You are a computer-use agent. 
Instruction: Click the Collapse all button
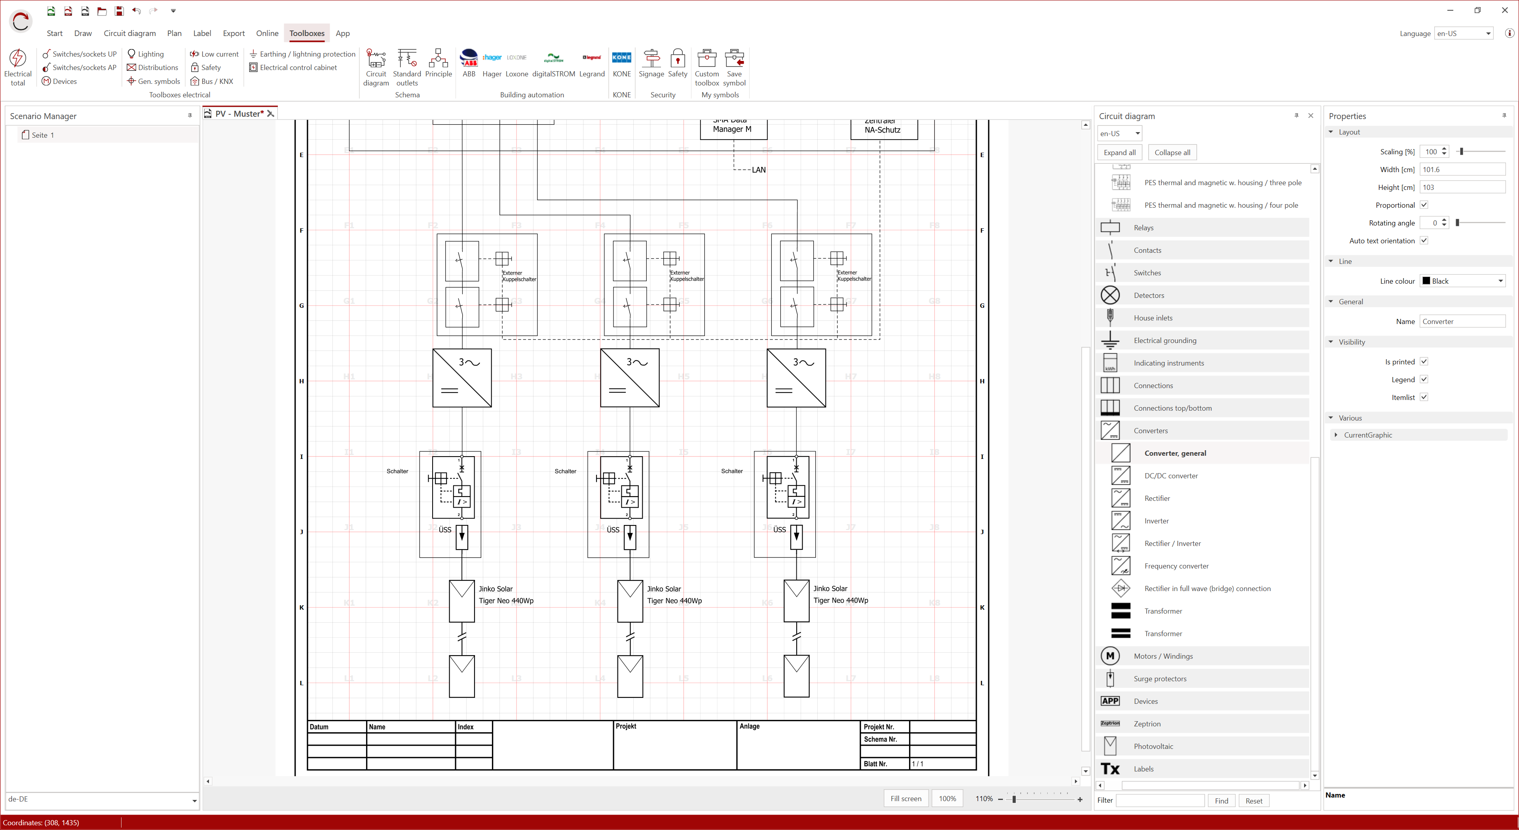tap(1172, 152)
